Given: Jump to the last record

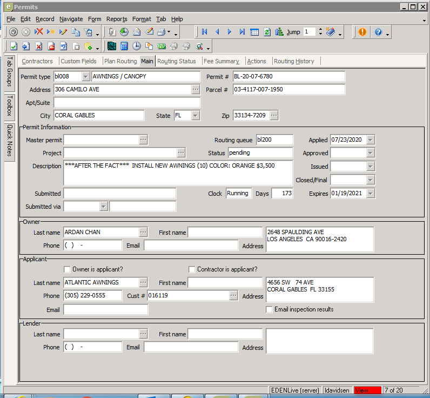Looking at the screenshot, I should pos(242,32).
